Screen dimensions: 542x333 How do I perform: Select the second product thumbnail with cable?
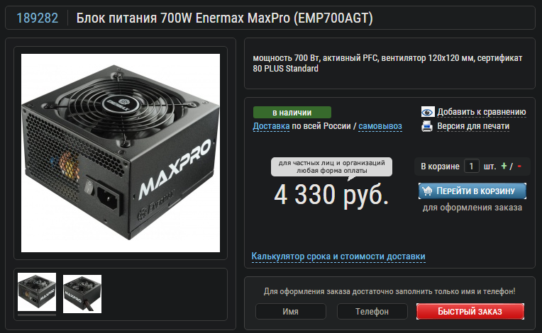tap(82, 294)
